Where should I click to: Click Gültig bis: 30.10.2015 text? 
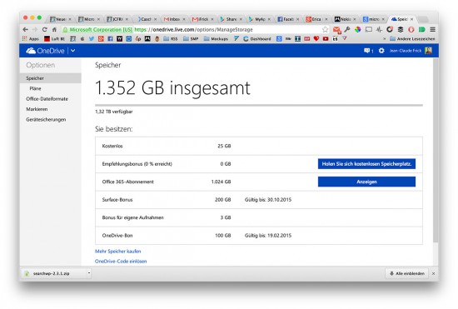pyautogui.click(x=268, y=200)
